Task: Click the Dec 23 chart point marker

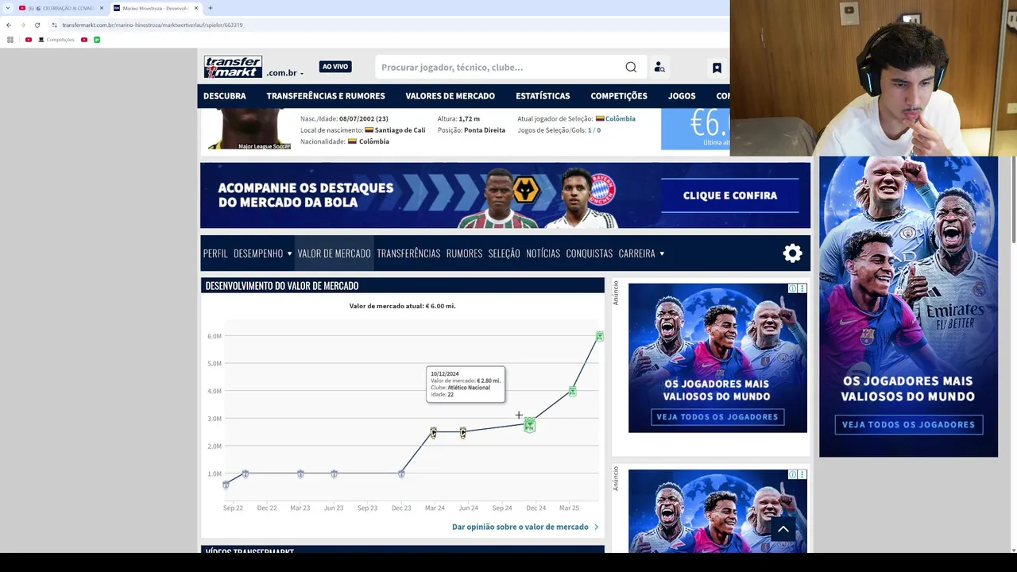Action: point(401,474)
